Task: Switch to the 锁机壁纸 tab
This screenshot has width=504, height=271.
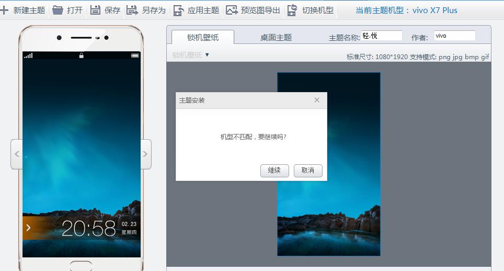Action: point(203,37)
